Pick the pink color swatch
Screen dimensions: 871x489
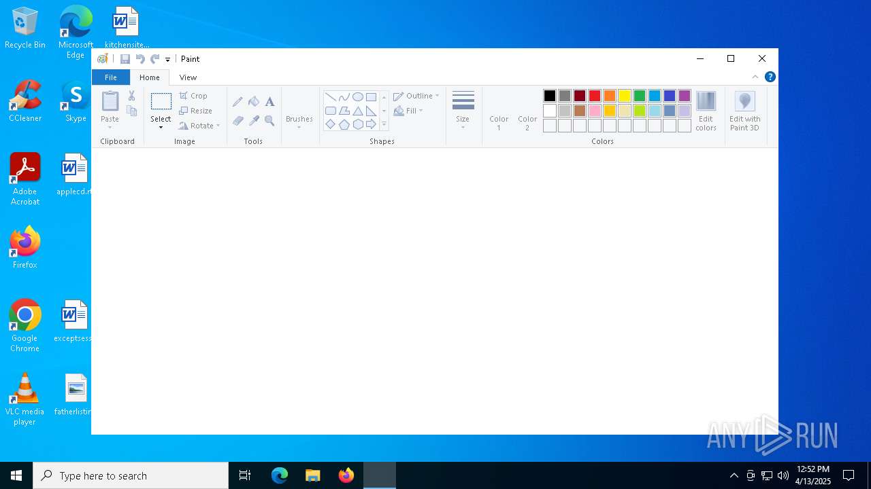595,111
